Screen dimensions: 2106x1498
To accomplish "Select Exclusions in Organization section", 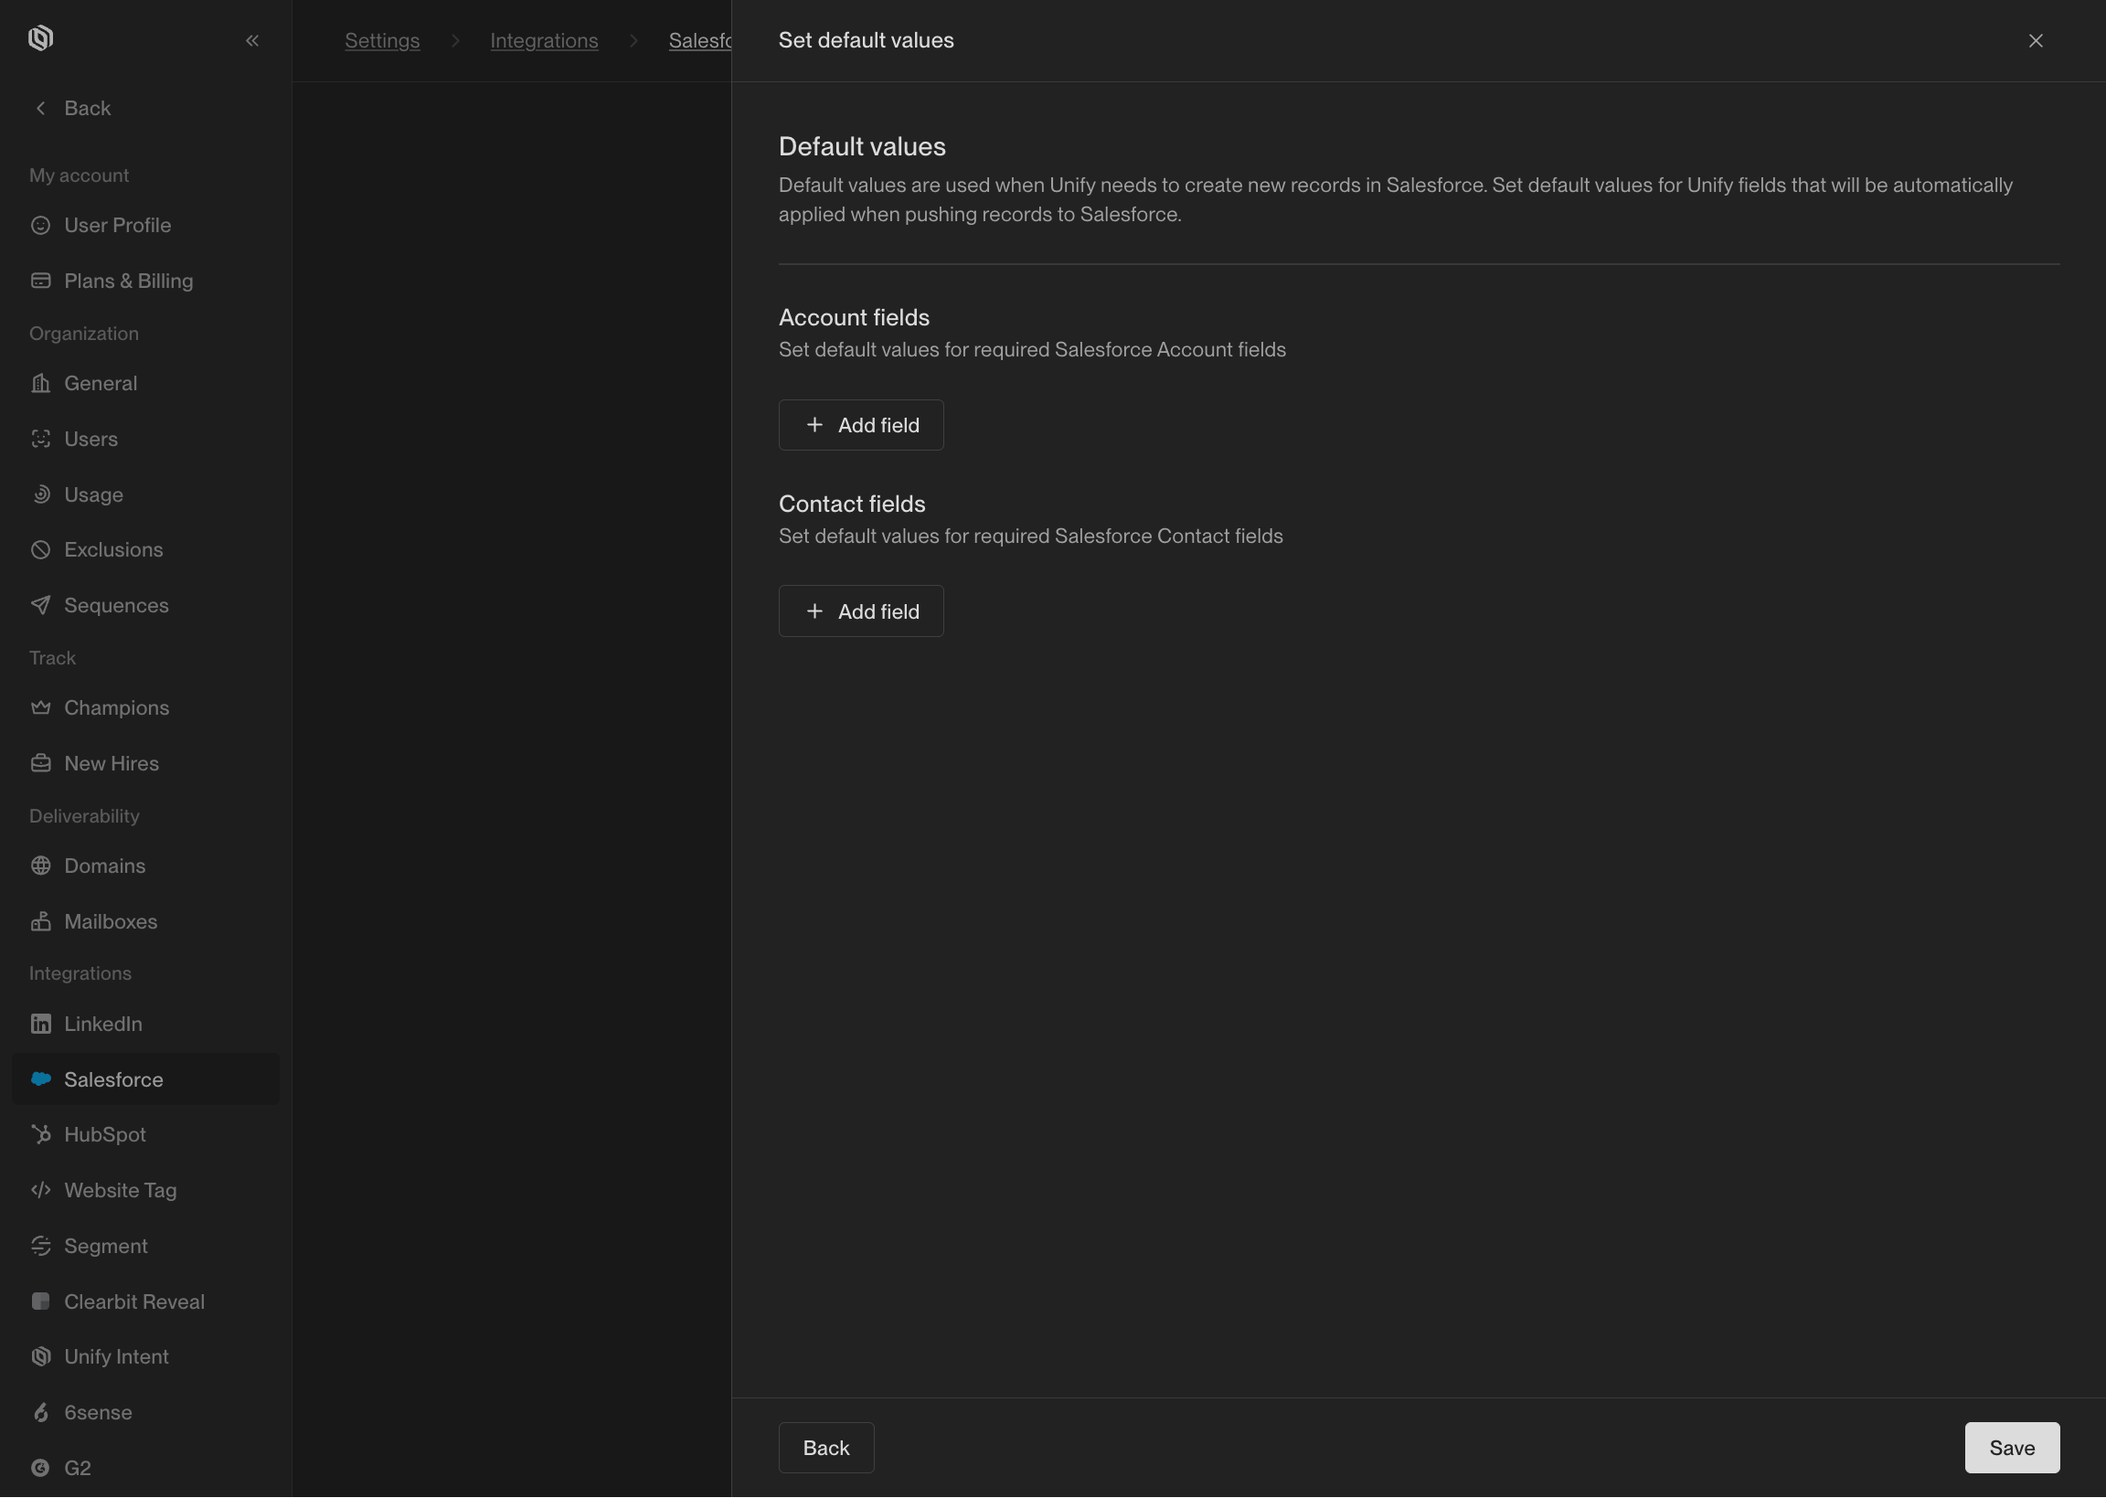I will [113, 550].
